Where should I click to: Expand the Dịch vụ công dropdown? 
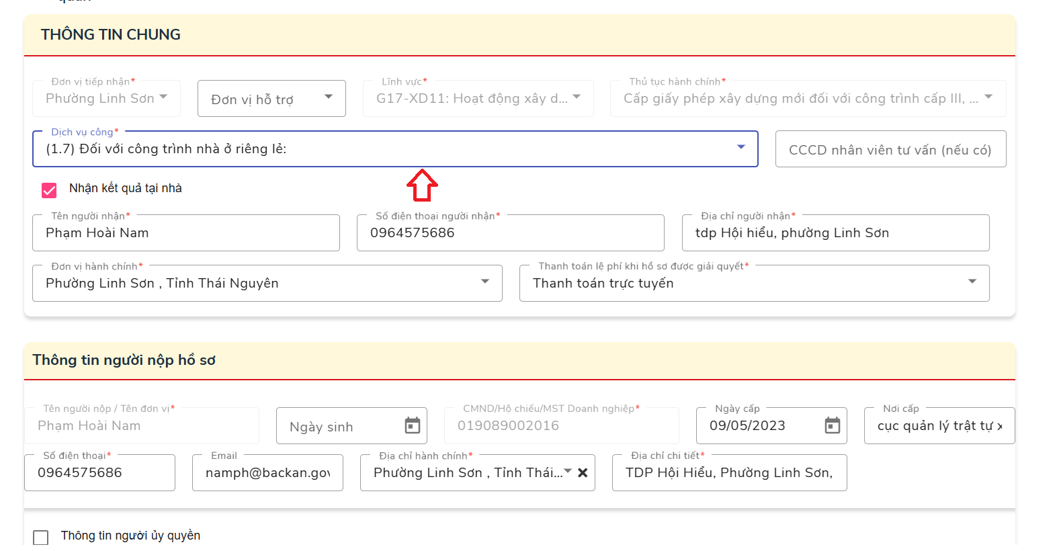[x=740, y=148]
